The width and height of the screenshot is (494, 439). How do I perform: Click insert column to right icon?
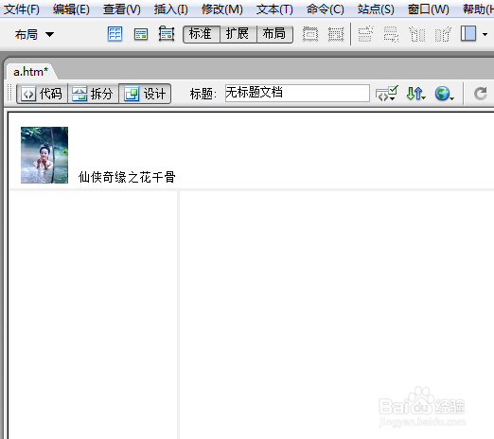point(443,34)
